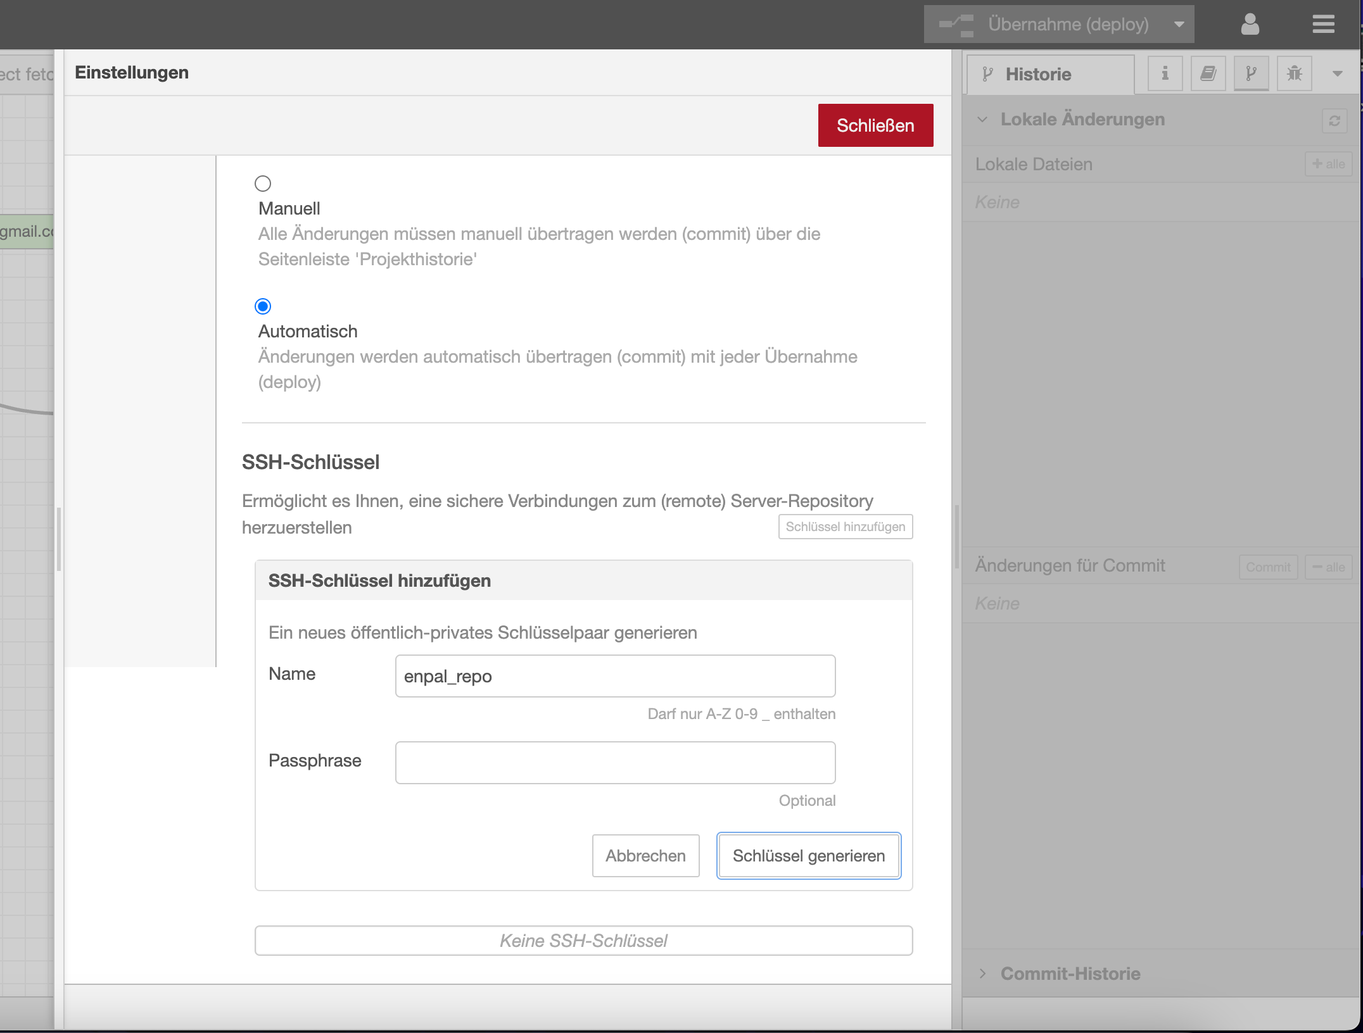
Task: Open the main hamburger menu
Action: 1323,23
